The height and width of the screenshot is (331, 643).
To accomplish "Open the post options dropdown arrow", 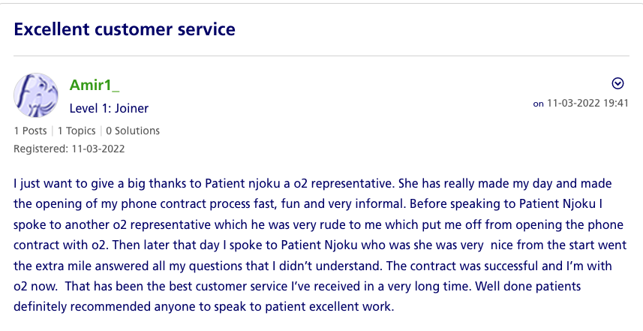I will (617, 83).
